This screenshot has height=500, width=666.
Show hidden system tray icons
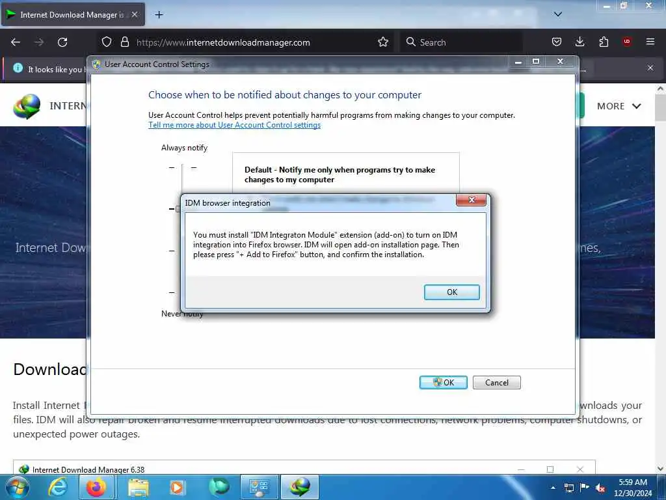pyautogui.click(x=553, y=488)
